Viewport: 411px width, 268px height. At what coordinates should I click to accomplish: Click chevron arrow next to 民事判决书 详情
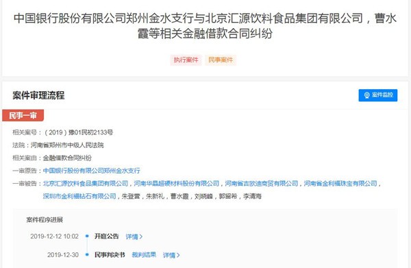(178, 255)
